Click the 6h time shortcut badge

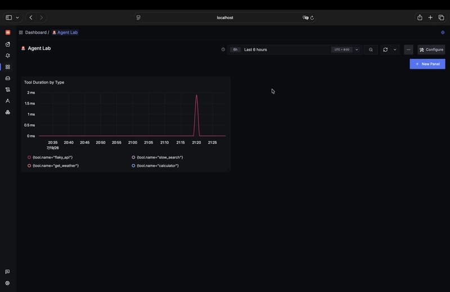[235, 49]
